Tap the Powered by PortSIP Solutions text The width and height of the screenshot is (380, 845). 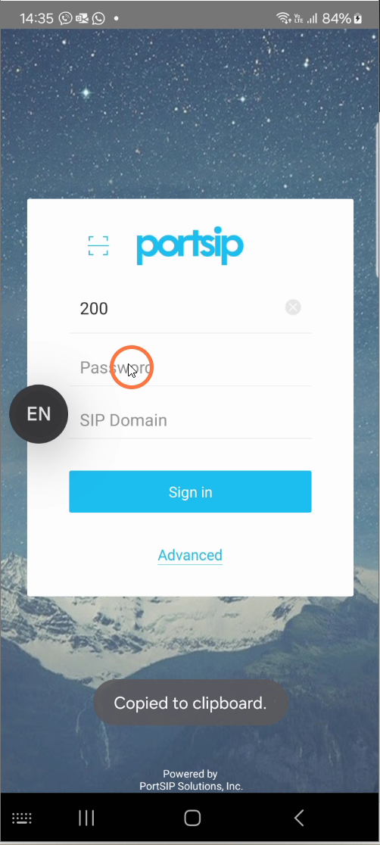click(x=191, y=781)
